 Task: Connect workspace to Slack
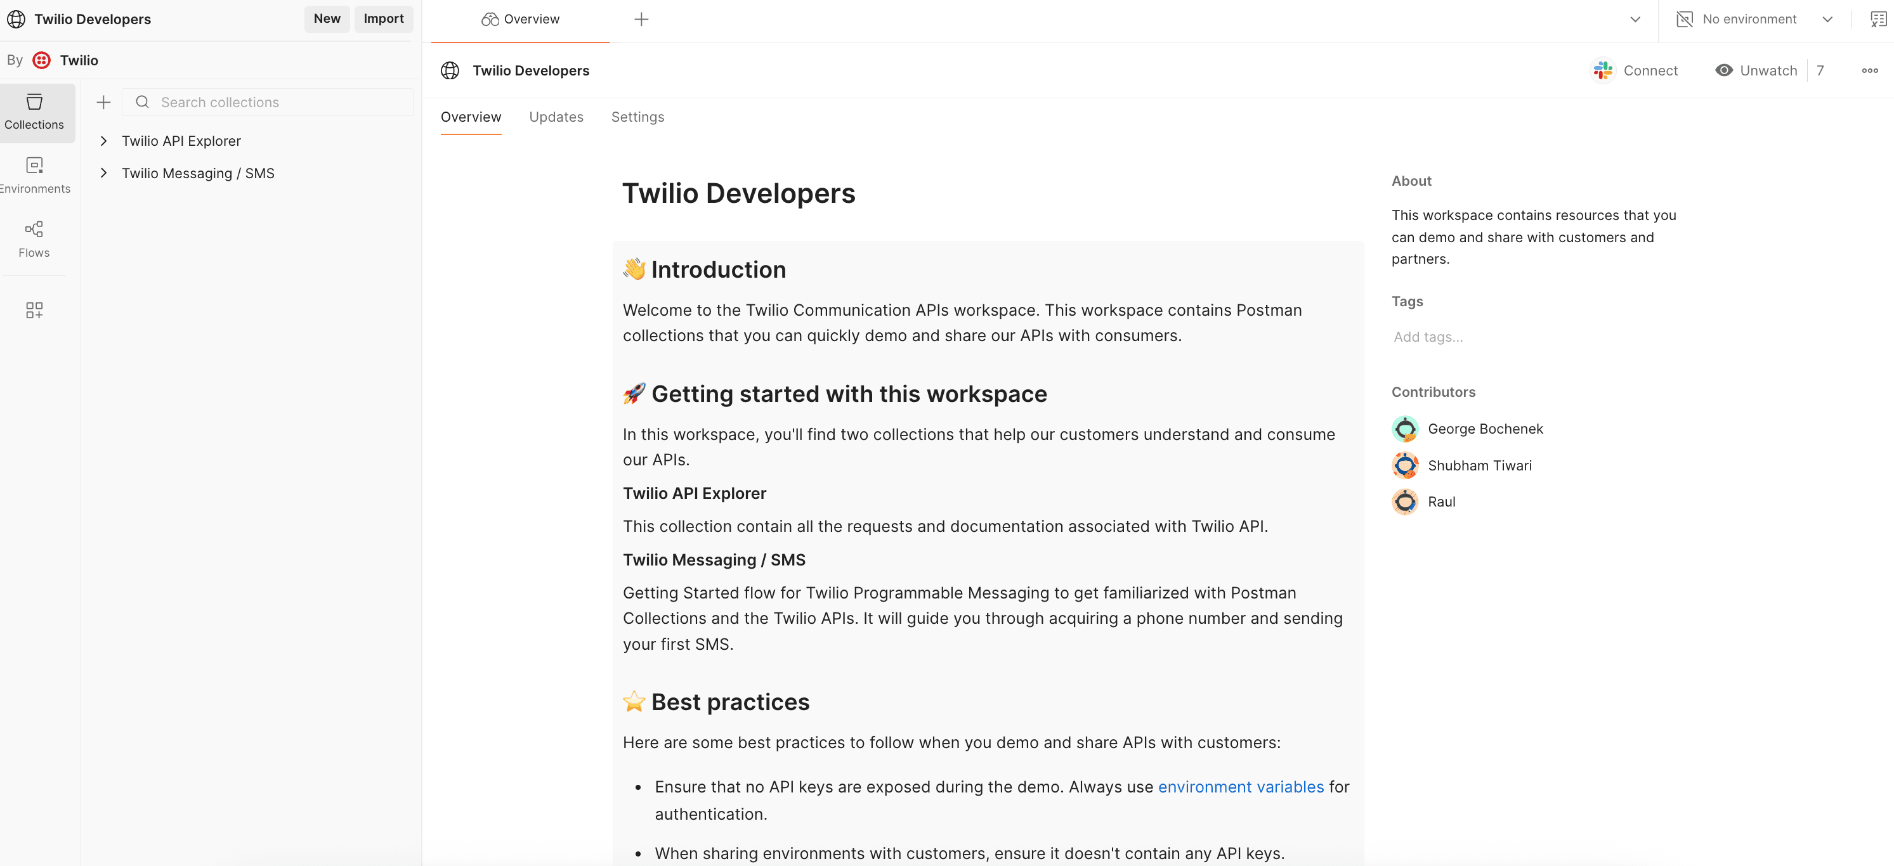1635,70
